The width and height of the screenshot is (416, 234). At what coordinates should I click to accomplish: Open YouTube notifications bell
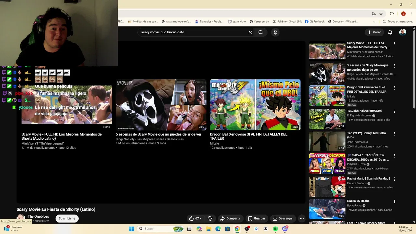(390, 32)
